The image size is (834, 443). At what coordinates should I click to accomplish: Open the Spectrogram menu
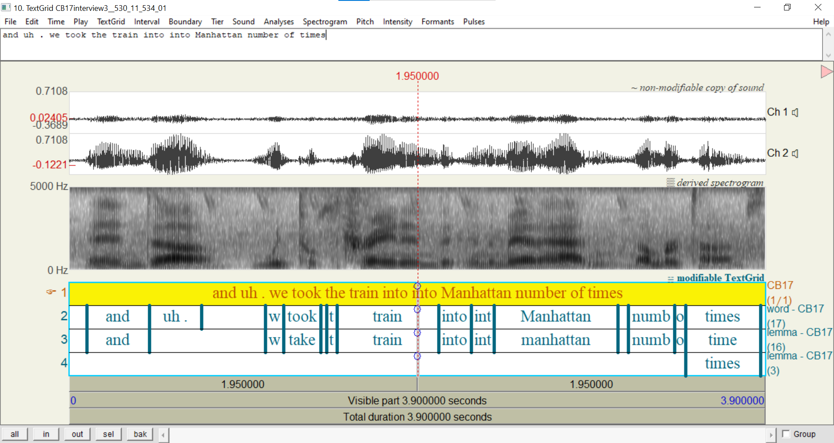coord(325,22)
